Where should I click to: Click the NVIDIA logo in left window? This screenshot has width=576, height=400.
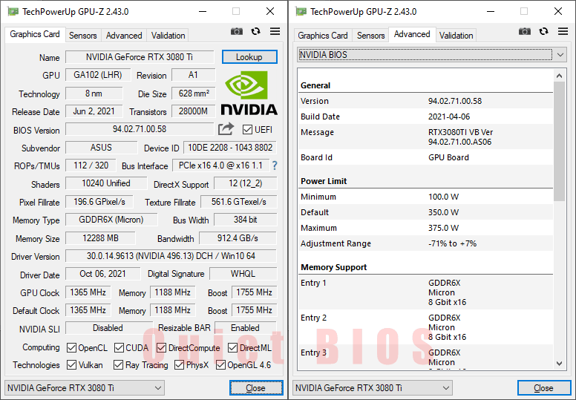pyautogui.click(x=249, y=93)
